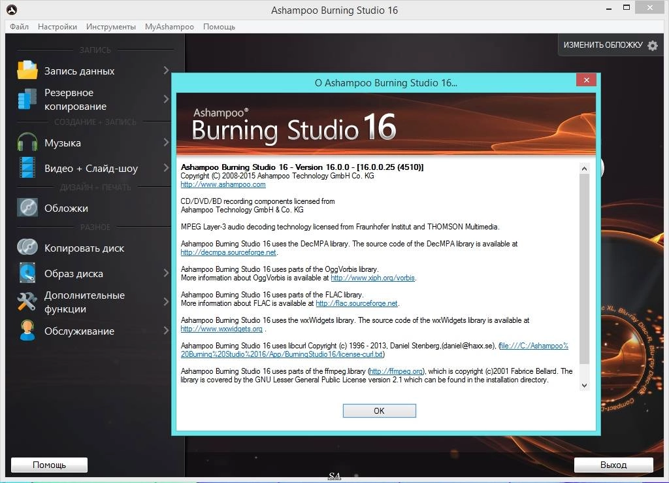Viewport: 669px width, 483px height.
Task: Expand the Музыка submenu arrow
Action: pos(166,142)
